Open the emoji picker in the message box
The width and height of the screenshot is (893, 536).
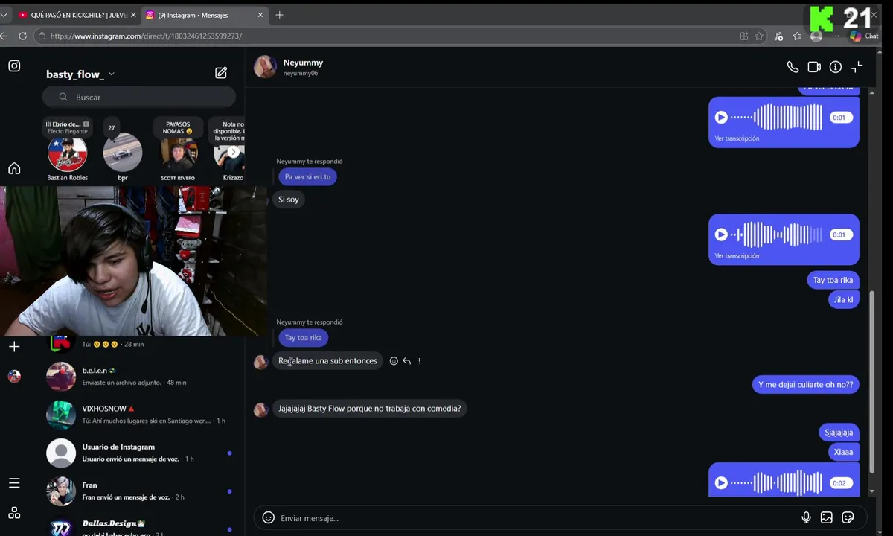(269, 517)
